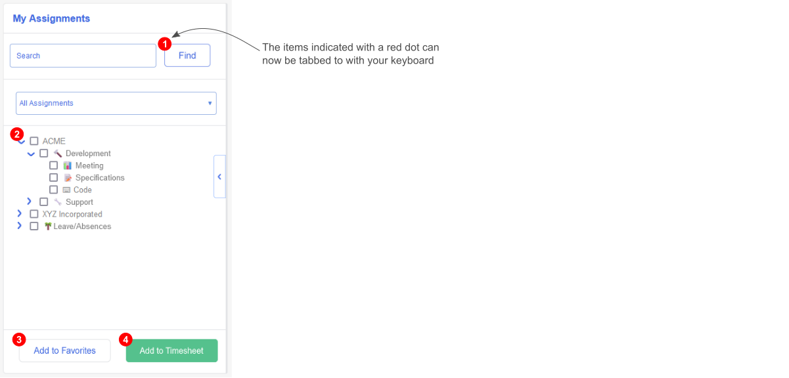Select the Meeting task label

pos(89,166)
